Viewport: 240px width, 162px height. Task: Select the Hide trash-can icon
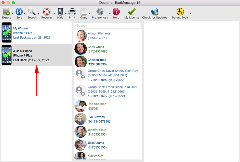pyautogui.click(x=60, y=12)
